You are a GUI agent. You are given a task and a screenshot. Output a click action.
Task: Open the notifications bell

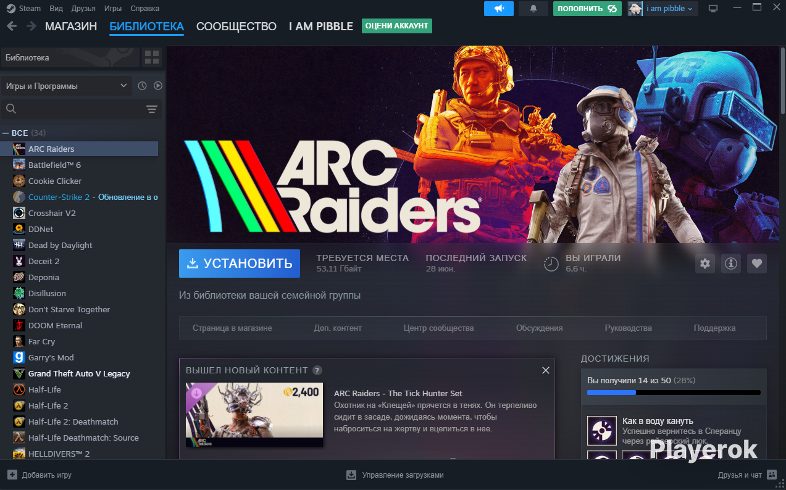coord(533,9)
